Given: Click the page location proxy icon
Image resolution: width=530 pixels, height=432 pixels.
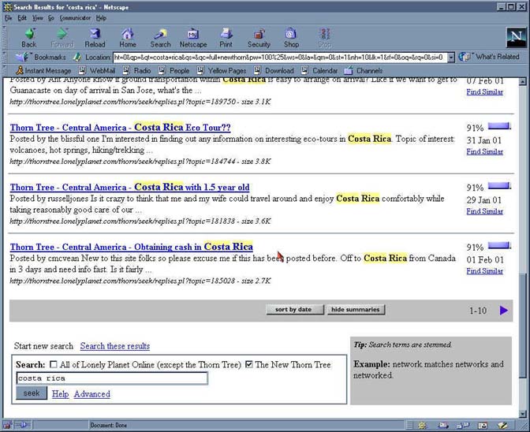Looking at the screenshot, I should click(x=77, y=57).
